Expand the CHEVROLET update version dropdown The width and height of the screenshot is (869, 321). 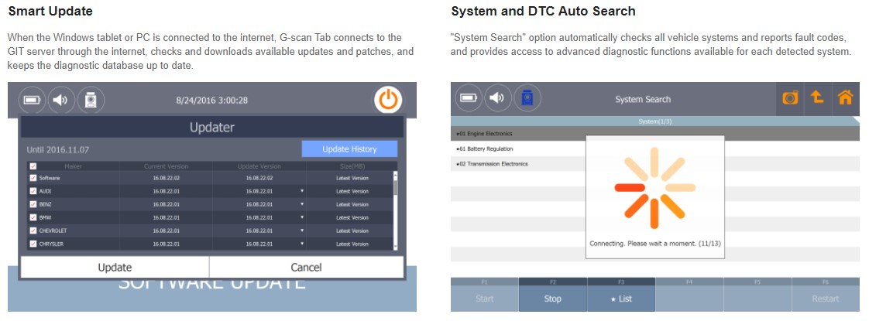point(302,231)
